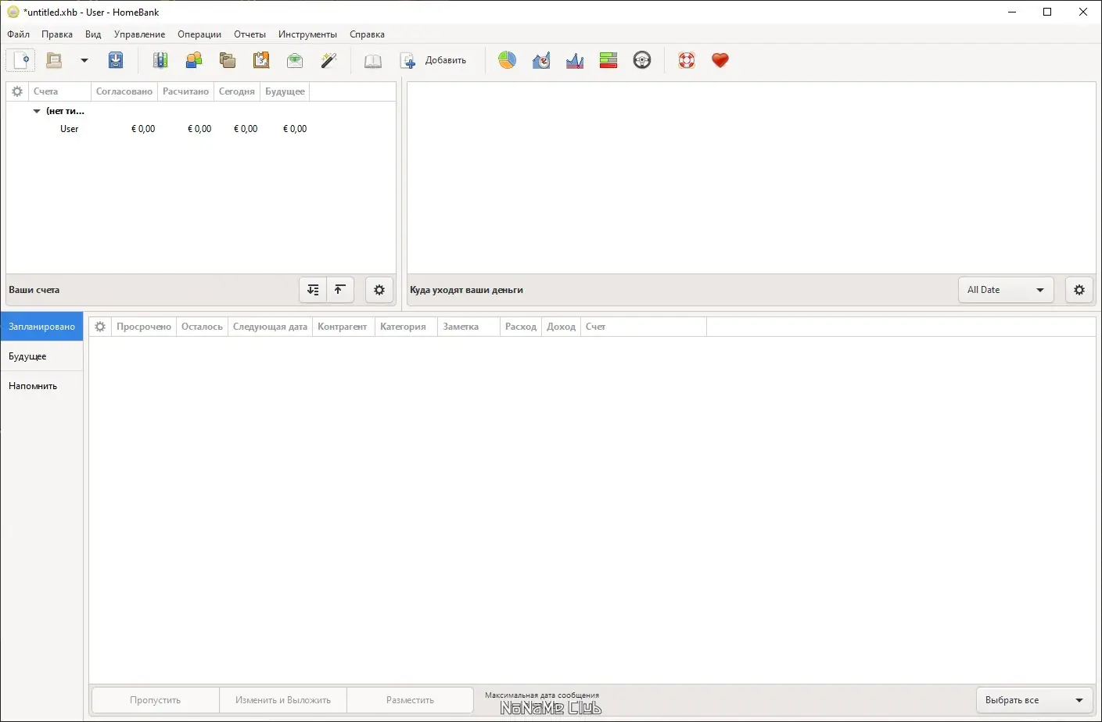Screen dimensions: 1102x722
Task: Open the Куда уходят ваши деньги settings gear
Action: pyautogui.click(x=1079, y=290)
